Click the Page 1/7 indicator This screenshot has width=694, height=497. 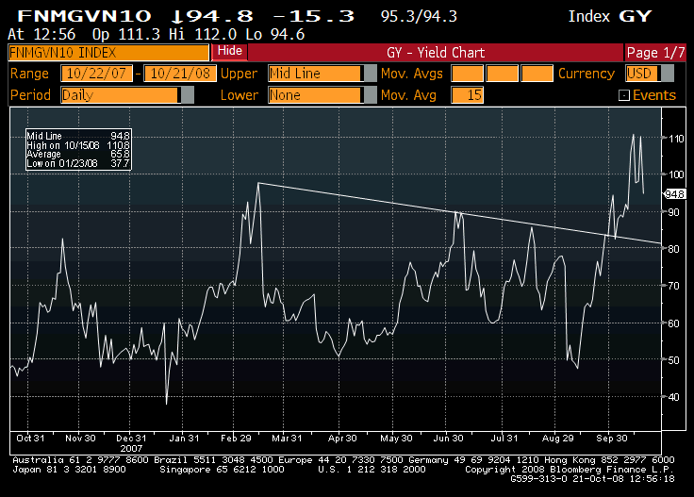point(655,52)
